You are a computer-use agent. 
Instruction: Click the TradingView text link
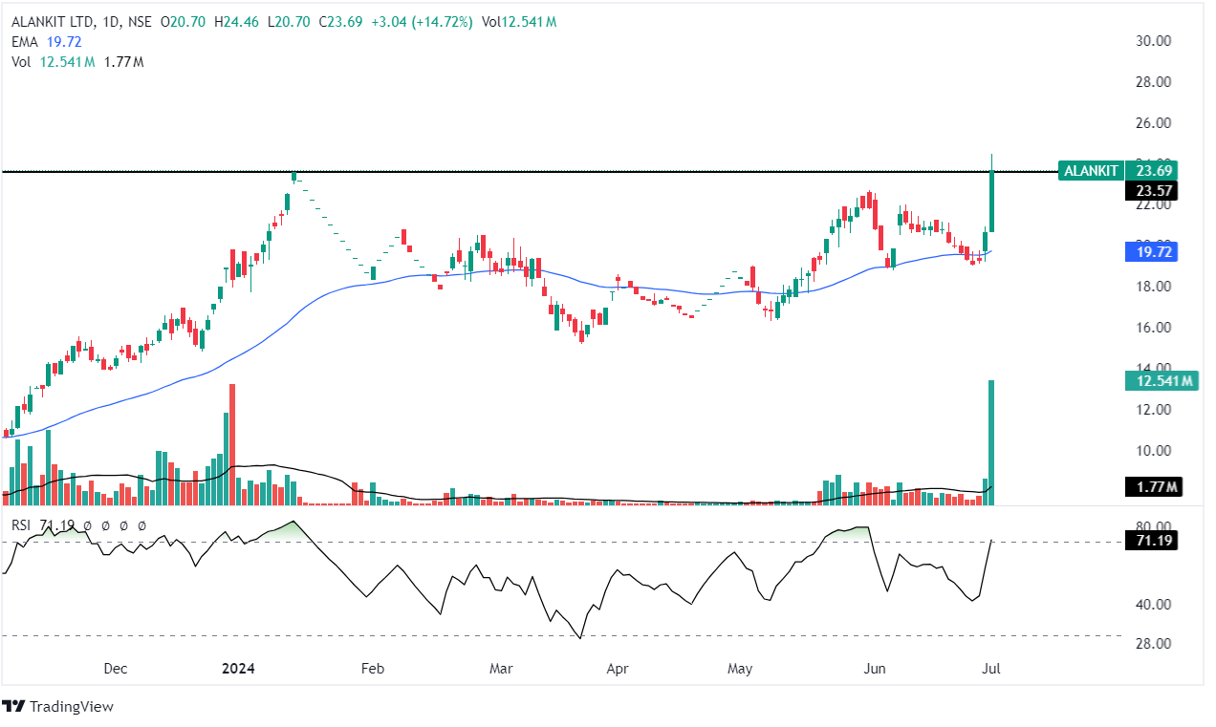coord(71,707)
